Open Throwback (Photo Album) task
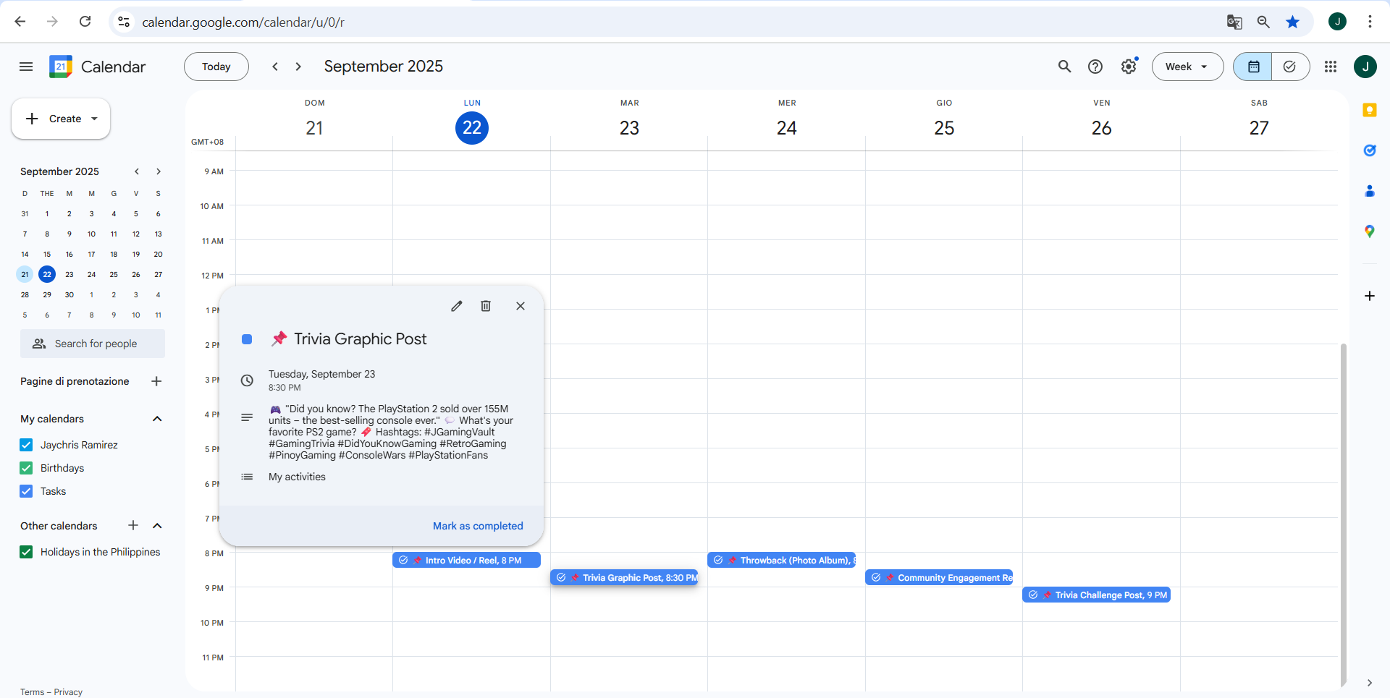Viewport: 1390px width, 698px height. click(x=781, y=560)
